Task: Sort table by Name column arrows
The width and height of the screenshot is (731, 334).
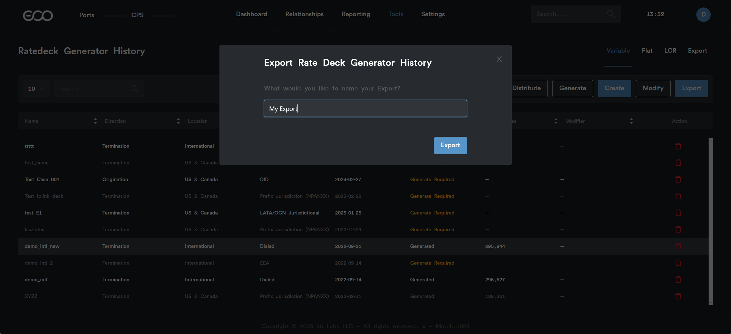Action: tap(95, 121)
